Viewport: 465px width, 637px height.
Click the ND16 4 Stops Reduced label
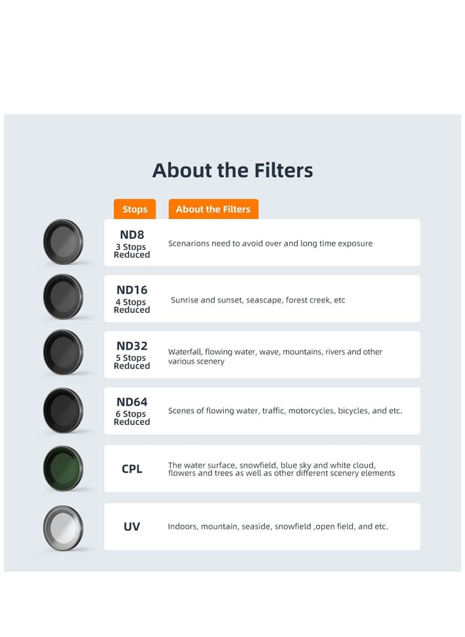pyautogui.click(x=132, y=299)
